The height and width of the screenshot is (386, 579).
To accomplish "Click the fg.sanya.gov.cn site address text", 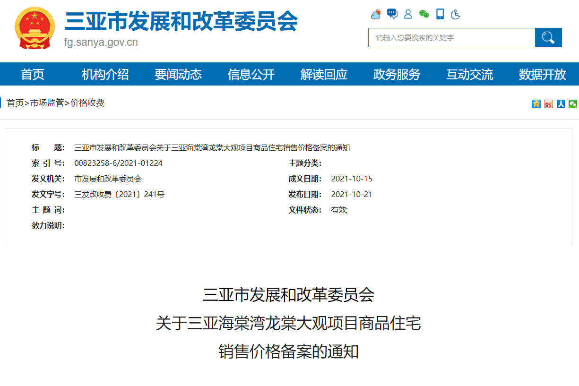I will 101,43.
